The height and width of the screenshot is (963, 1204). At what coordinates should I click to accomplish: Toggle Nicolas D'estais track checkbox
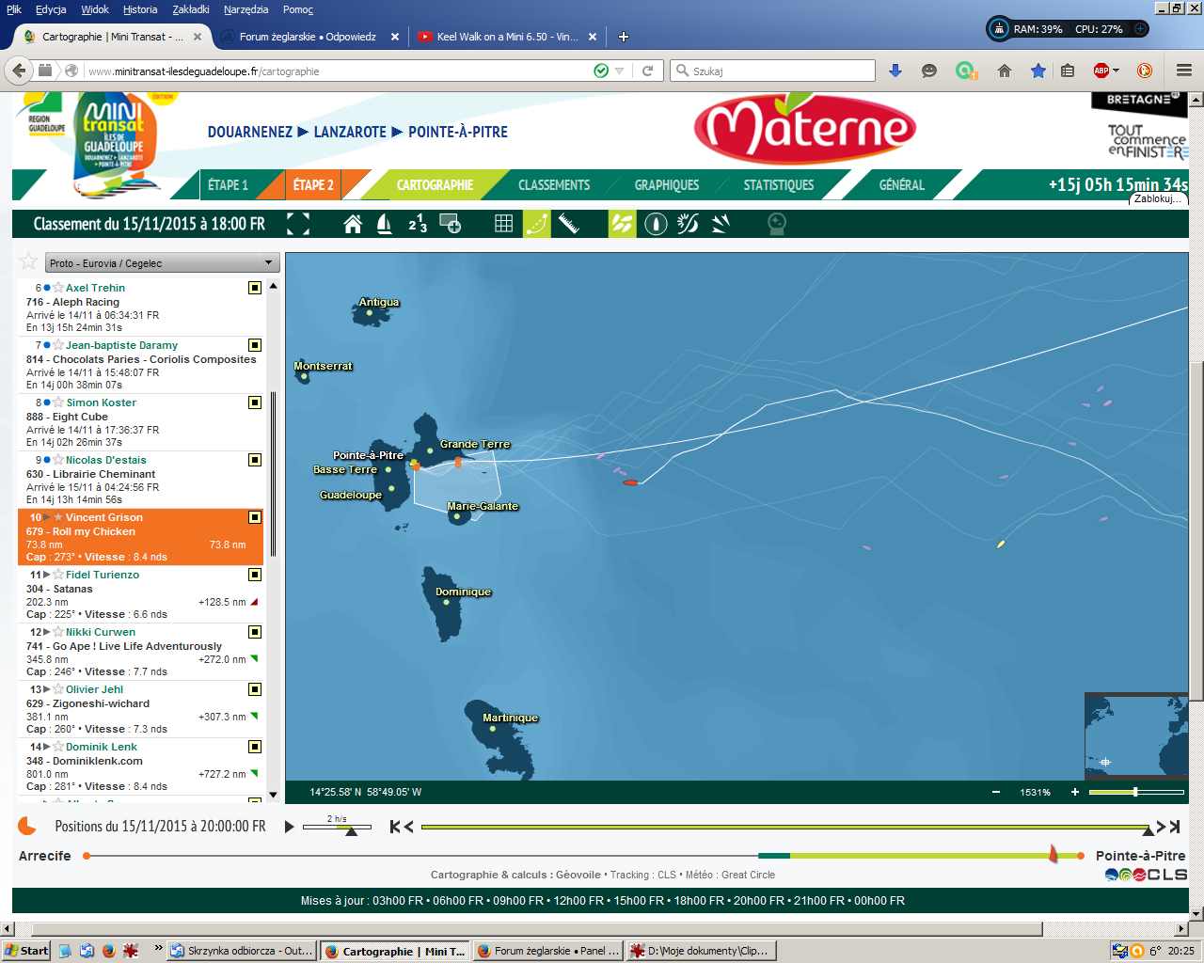pyautogui.click(x=255, y=460)
